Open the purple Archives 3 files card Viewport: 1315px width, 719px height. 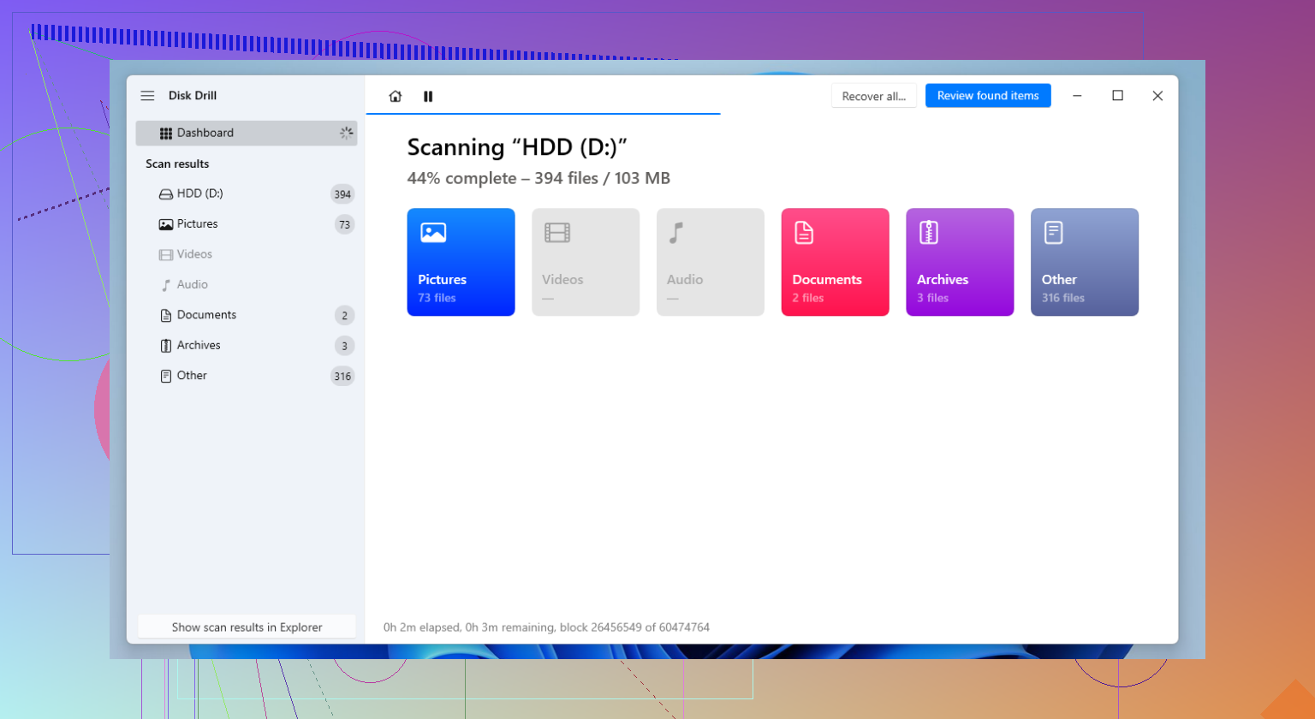960,262
